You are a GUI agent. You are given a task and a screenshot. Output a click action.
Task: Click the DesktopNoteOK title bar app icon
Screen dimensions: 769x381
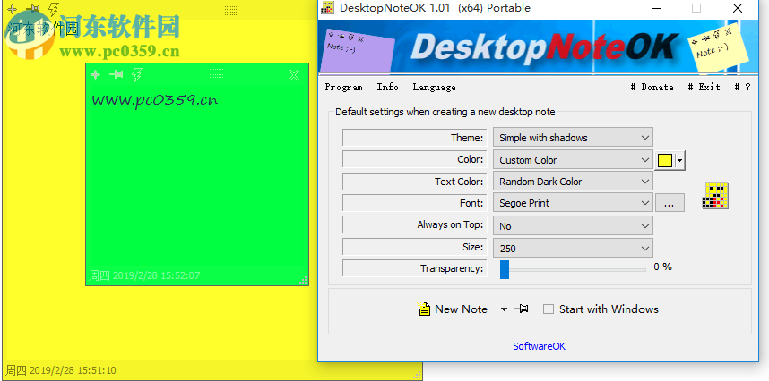point(327,8)
